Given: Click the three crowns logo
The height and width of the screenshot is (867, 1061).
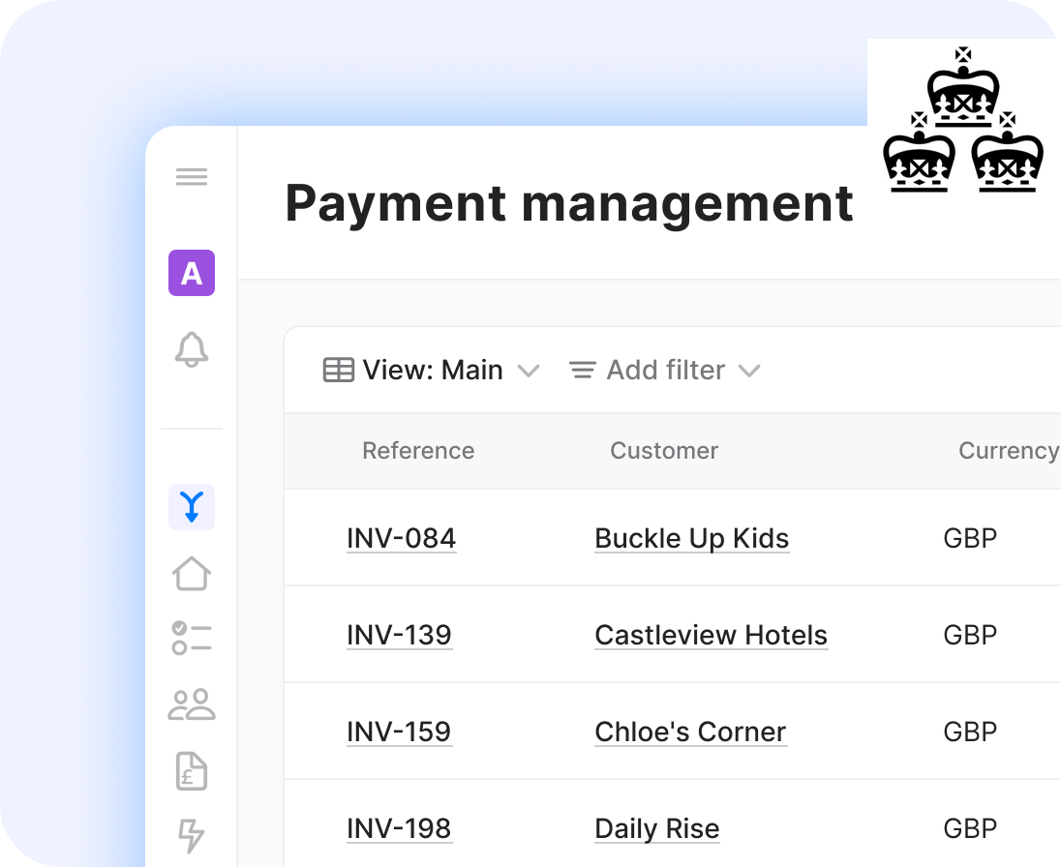Looking at the screenshot, I should pos(962,121).
